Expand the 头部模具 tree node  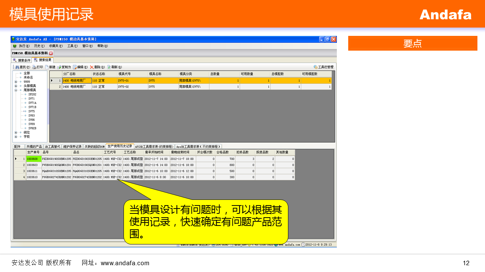click(16, 86)
